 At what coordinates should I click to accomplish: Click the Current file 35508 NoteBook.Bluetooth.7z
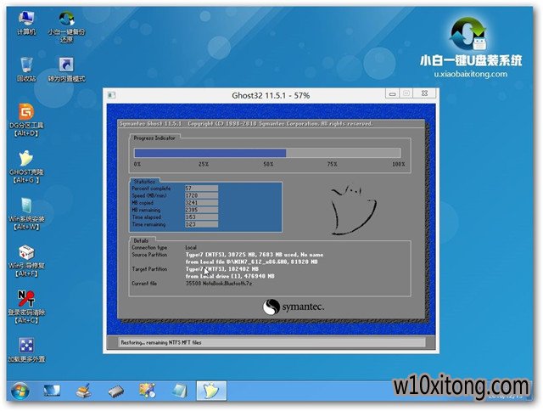coord(219,284)
